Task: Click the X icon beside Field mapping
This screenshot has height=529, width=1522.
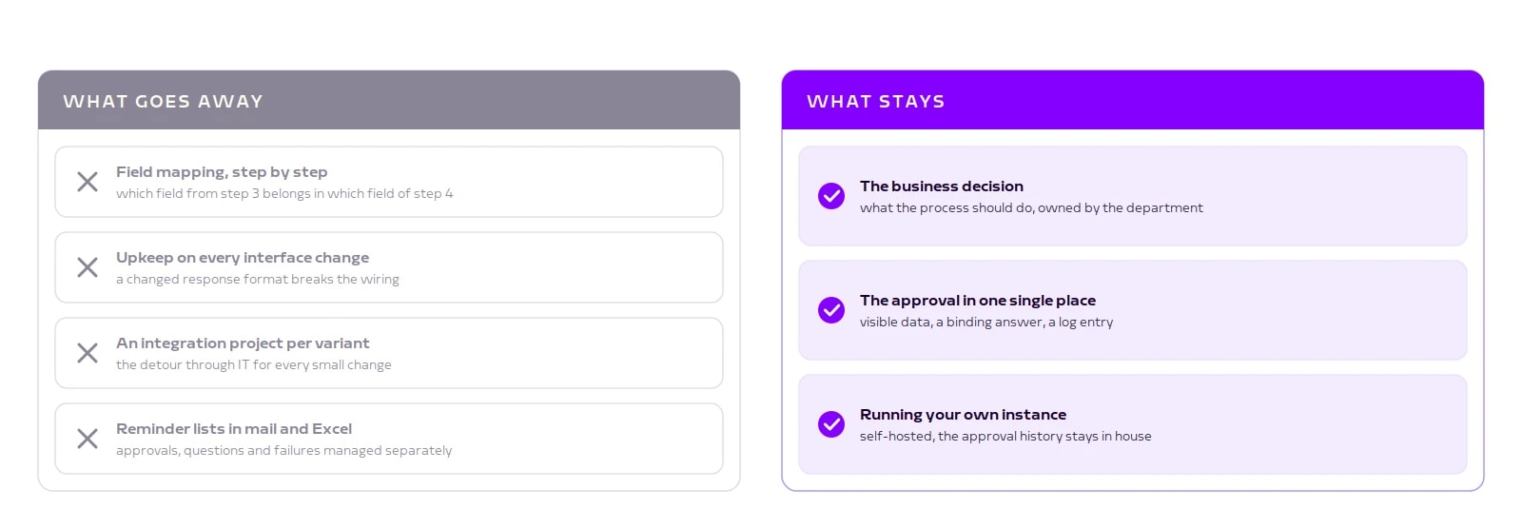Action: [88, 182]
